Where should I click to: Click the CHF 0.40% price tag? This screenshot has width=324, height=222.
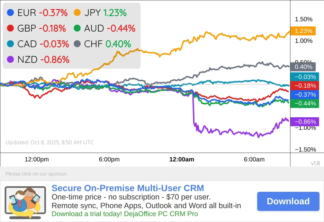click(303, 67)
